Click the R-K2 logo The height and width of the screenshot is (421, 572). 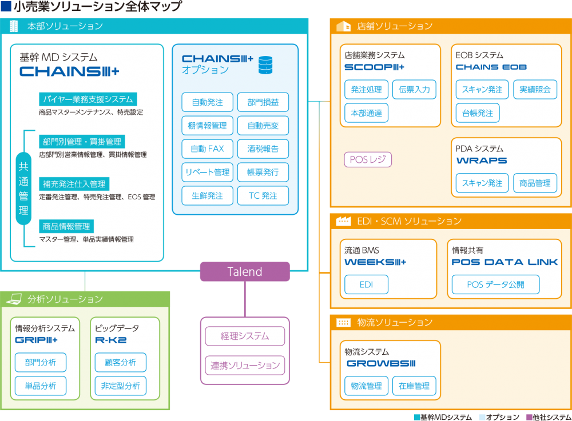tap(111, 340)
